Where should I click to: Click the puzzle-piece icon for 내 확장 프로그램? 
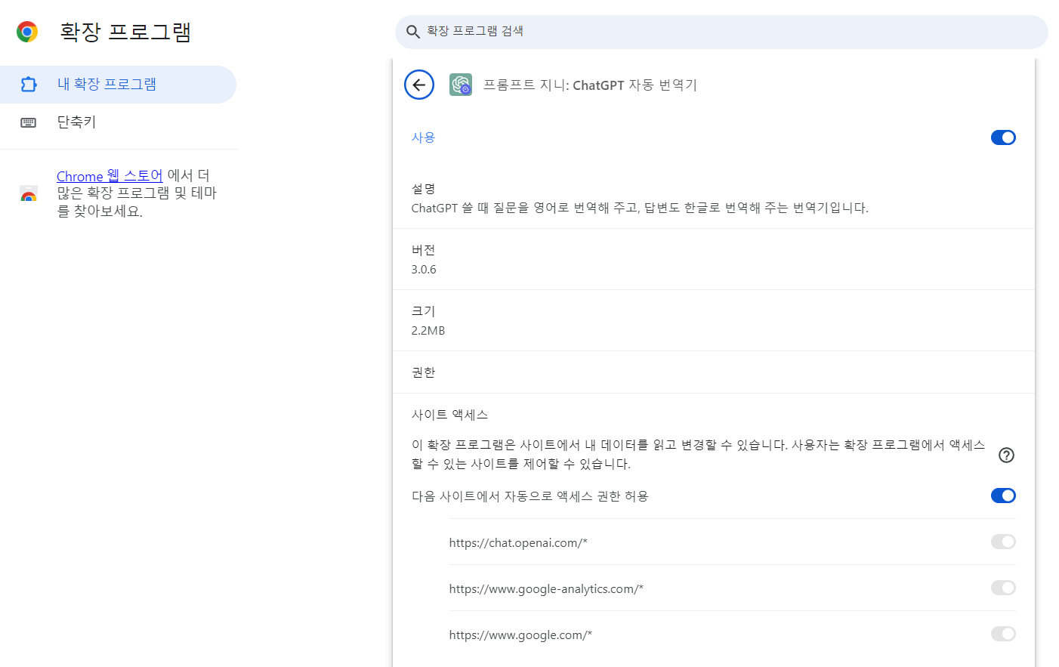[x=29, y=85]
